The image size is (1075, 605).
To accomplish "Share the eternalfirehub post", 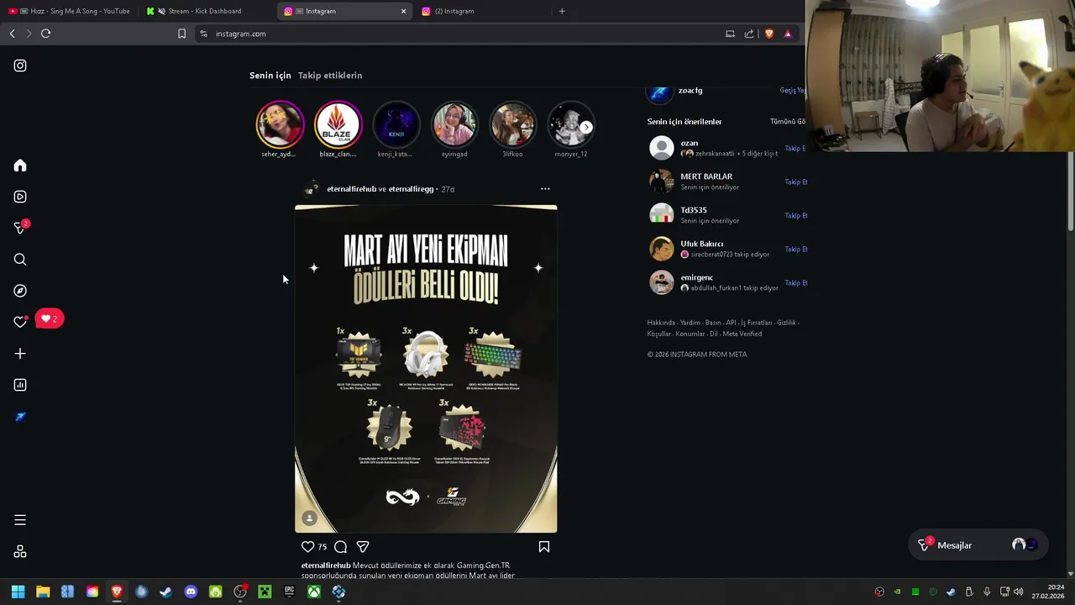I will [x=363, y=546].
